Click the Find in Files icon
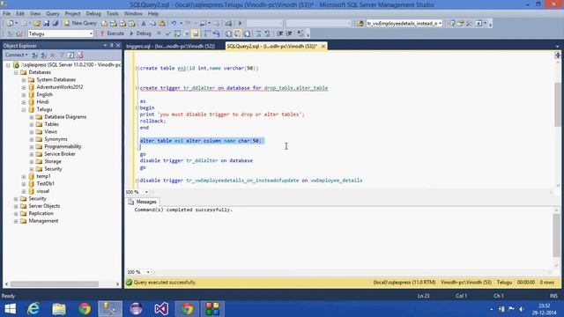The width and height of the screenshot is (564, 317). pos(360,24)
